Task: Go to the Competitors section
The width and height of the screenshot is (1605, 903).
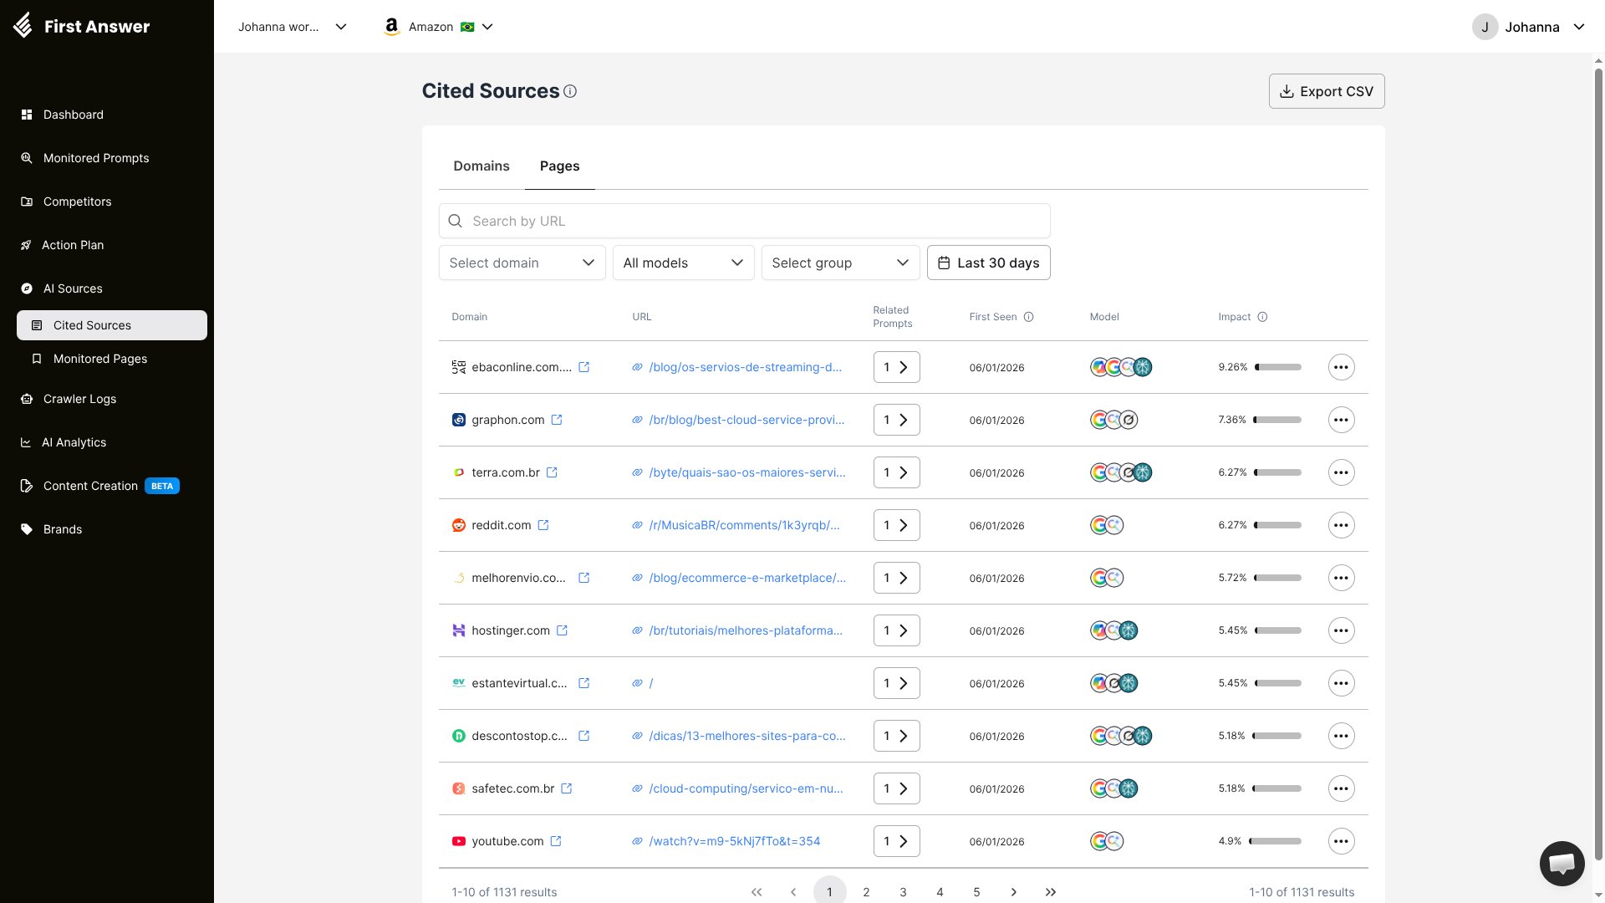Action: [x=77, y=202]
